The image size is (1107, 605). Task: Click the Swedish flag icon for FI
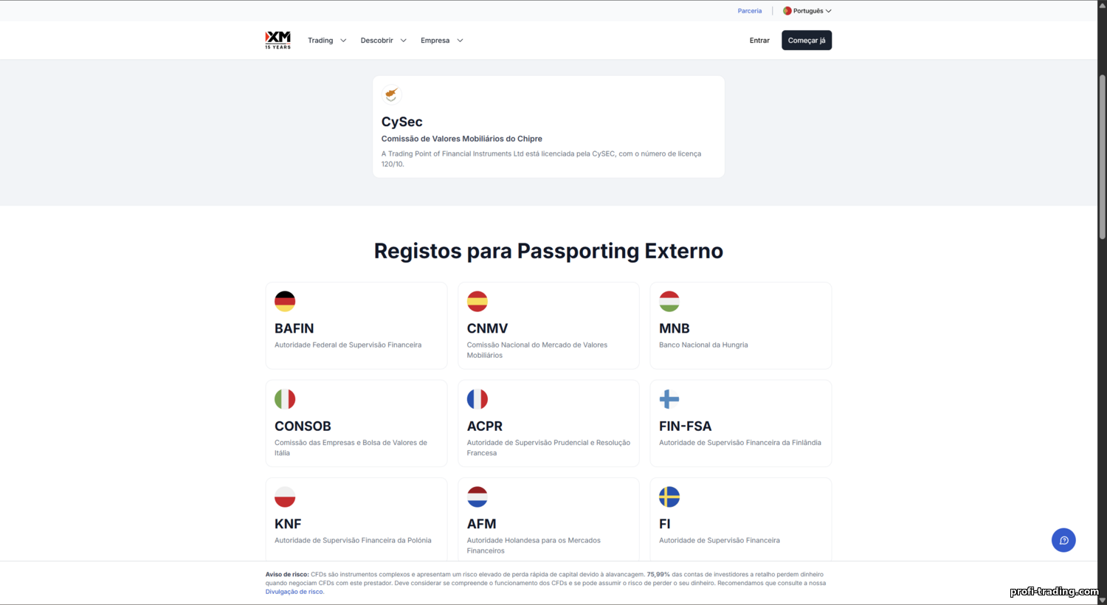coord(669,497)
